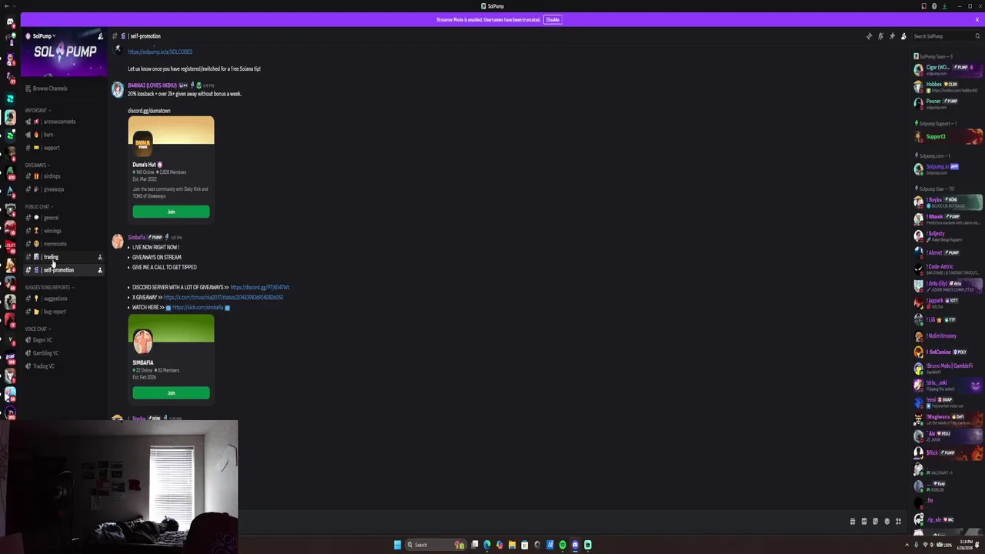Viewport: 985px width, 554px height.
Task: Open Spotify from the taskbar
Action: point(563,545)
